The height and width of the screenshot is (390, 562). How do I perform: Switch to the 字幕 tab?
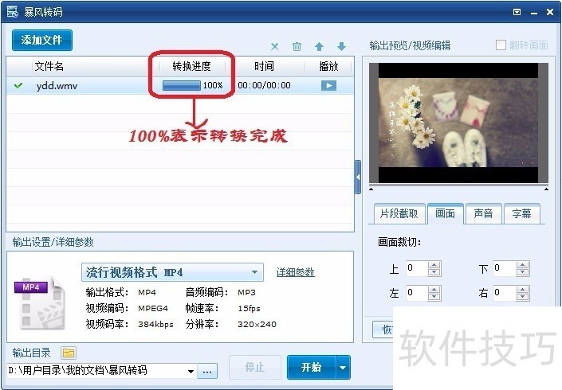tap(522, 213)
